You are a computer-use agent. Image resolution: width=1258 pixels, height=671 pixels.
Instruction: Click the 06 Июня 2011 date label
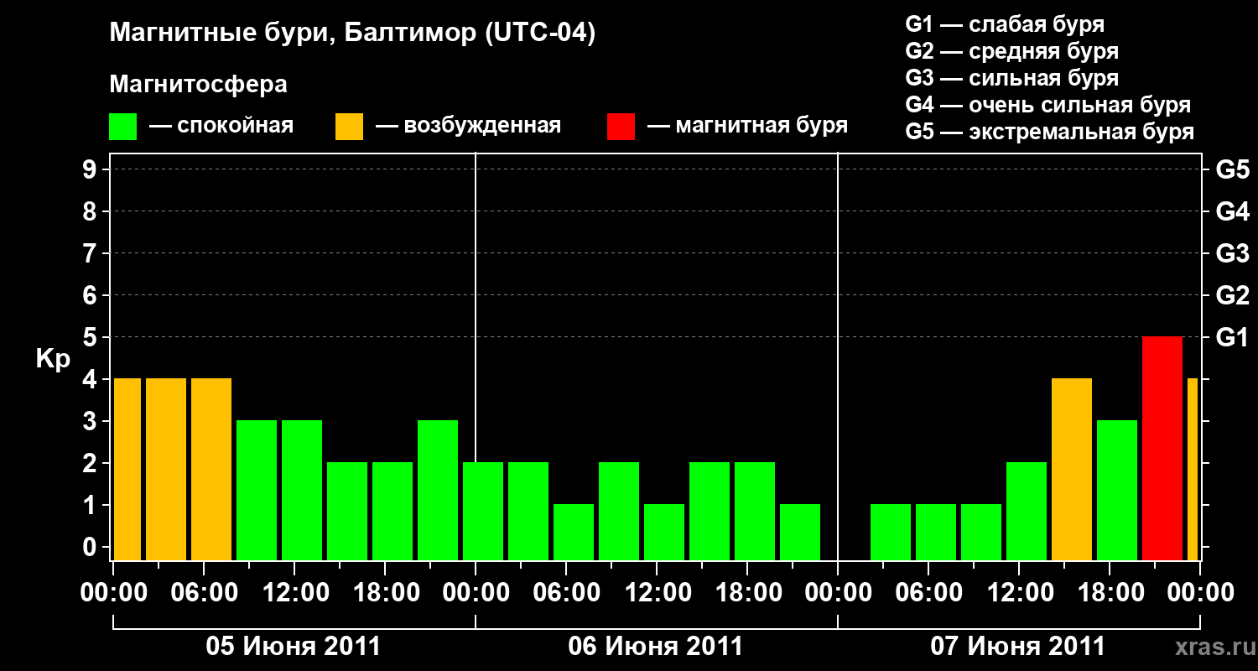656,647
